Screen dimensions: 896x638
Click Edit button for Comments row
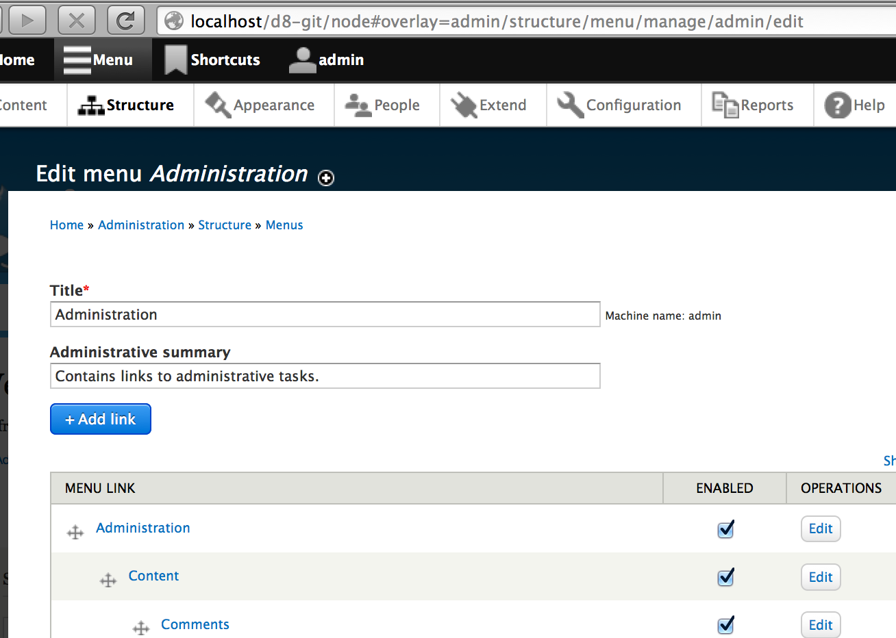pyautogui.click(x=821, y=624)
